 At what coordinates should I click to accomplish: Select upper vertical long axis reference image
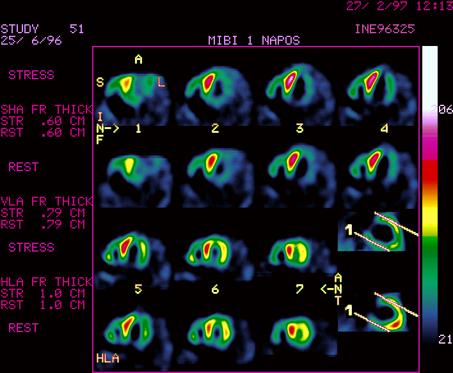[x=377, y=233]
